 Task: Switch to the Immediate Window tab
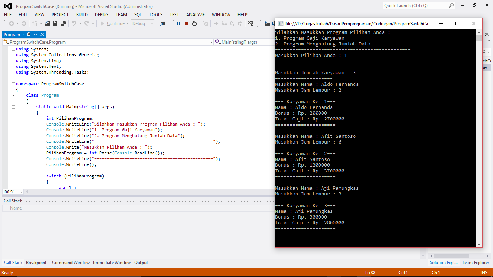tap(112, 263)
